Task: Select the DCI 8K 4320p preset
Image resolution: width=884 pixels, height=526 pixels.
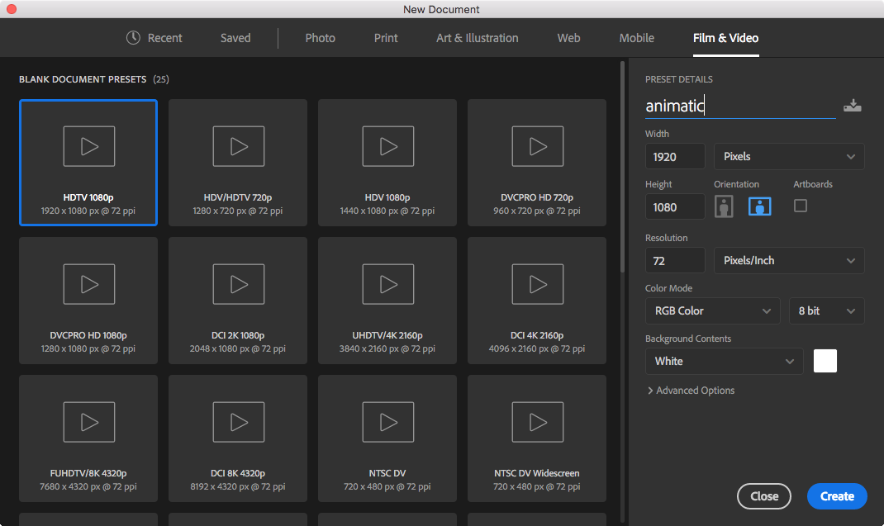Action: (238, 438)
